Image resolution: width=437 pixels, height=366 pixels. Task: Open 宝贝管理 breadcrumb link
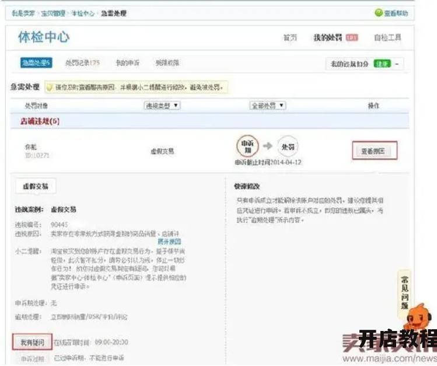coord(53,13)
